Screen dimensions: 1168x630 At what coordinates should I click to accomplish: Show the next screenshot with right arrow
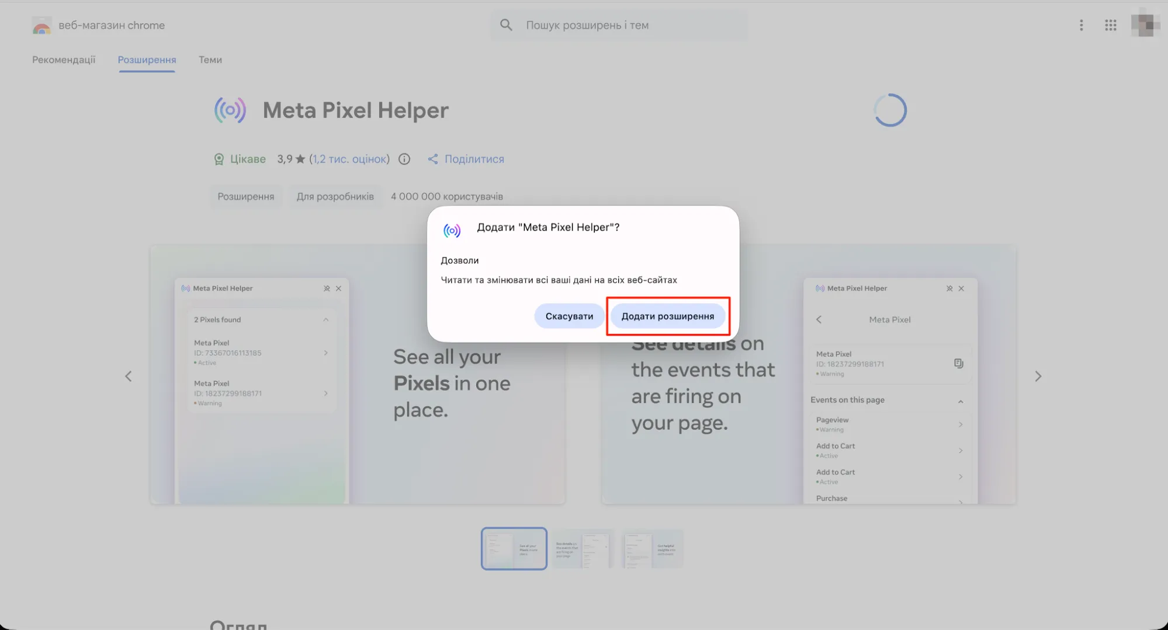click(x=1038, y=377)
